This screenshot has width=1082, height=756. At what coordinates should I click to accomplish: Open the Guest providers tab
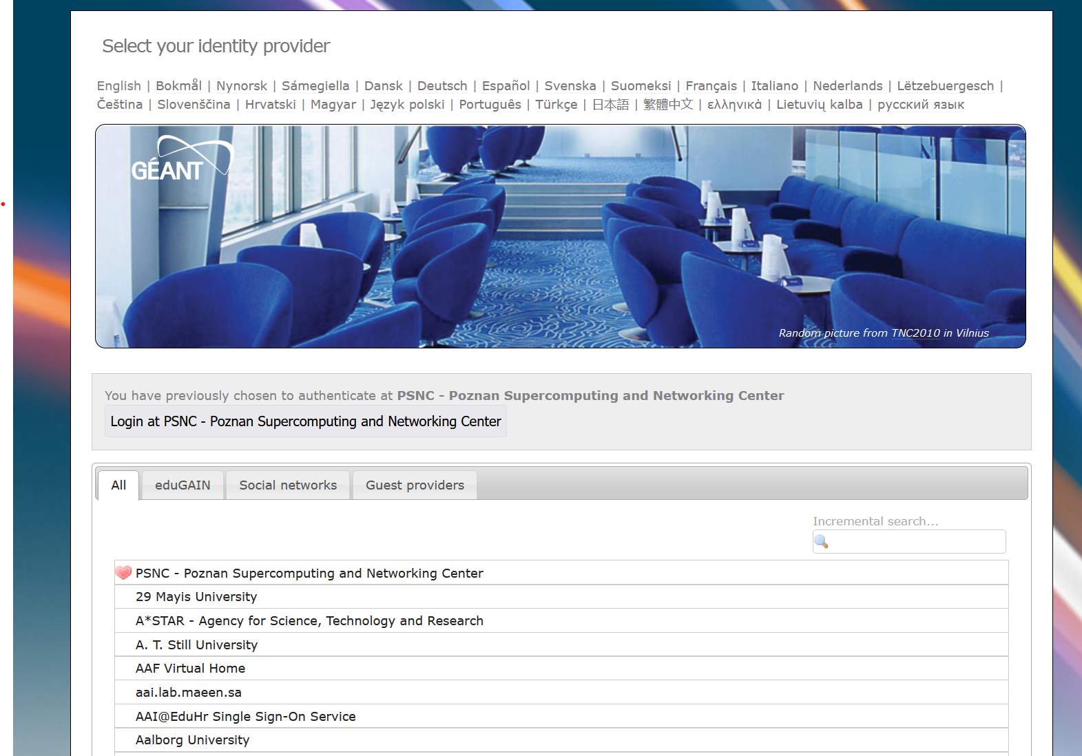pos(415,485)
